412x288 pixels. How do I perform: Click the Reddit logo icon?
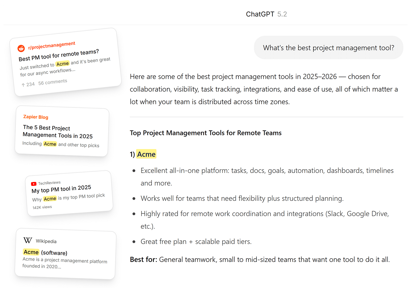[21, 48]
